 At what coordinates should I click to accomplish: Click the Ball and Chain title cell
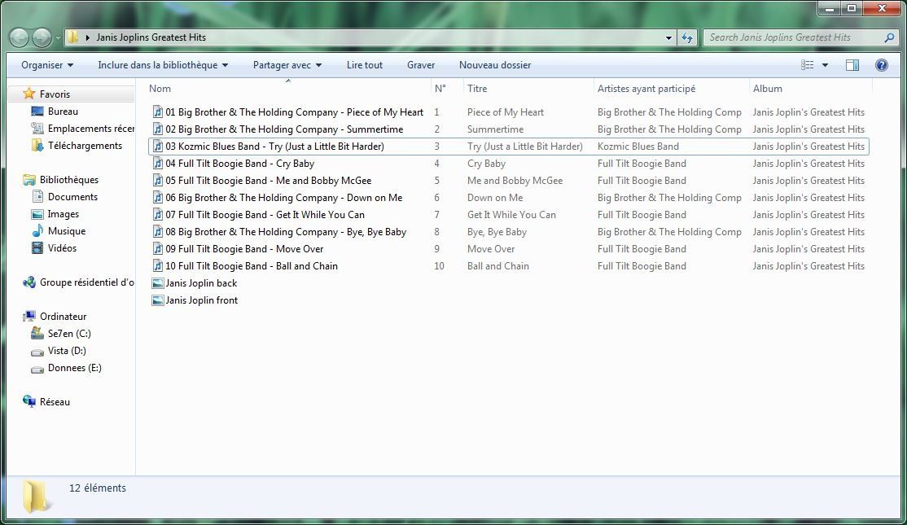[498, 266]
